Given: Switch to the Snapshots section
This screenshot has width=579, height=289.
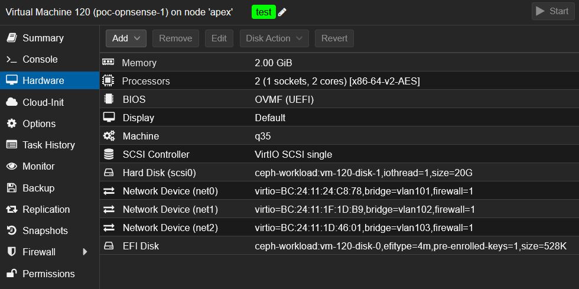Looking at the screenshot, I should (x=45, y=230).
